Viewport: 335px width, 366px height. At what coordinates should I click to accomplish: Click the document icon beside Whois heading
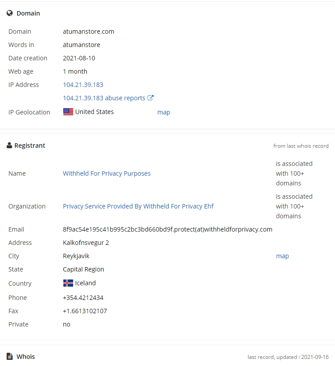click(x=10, y=356)
